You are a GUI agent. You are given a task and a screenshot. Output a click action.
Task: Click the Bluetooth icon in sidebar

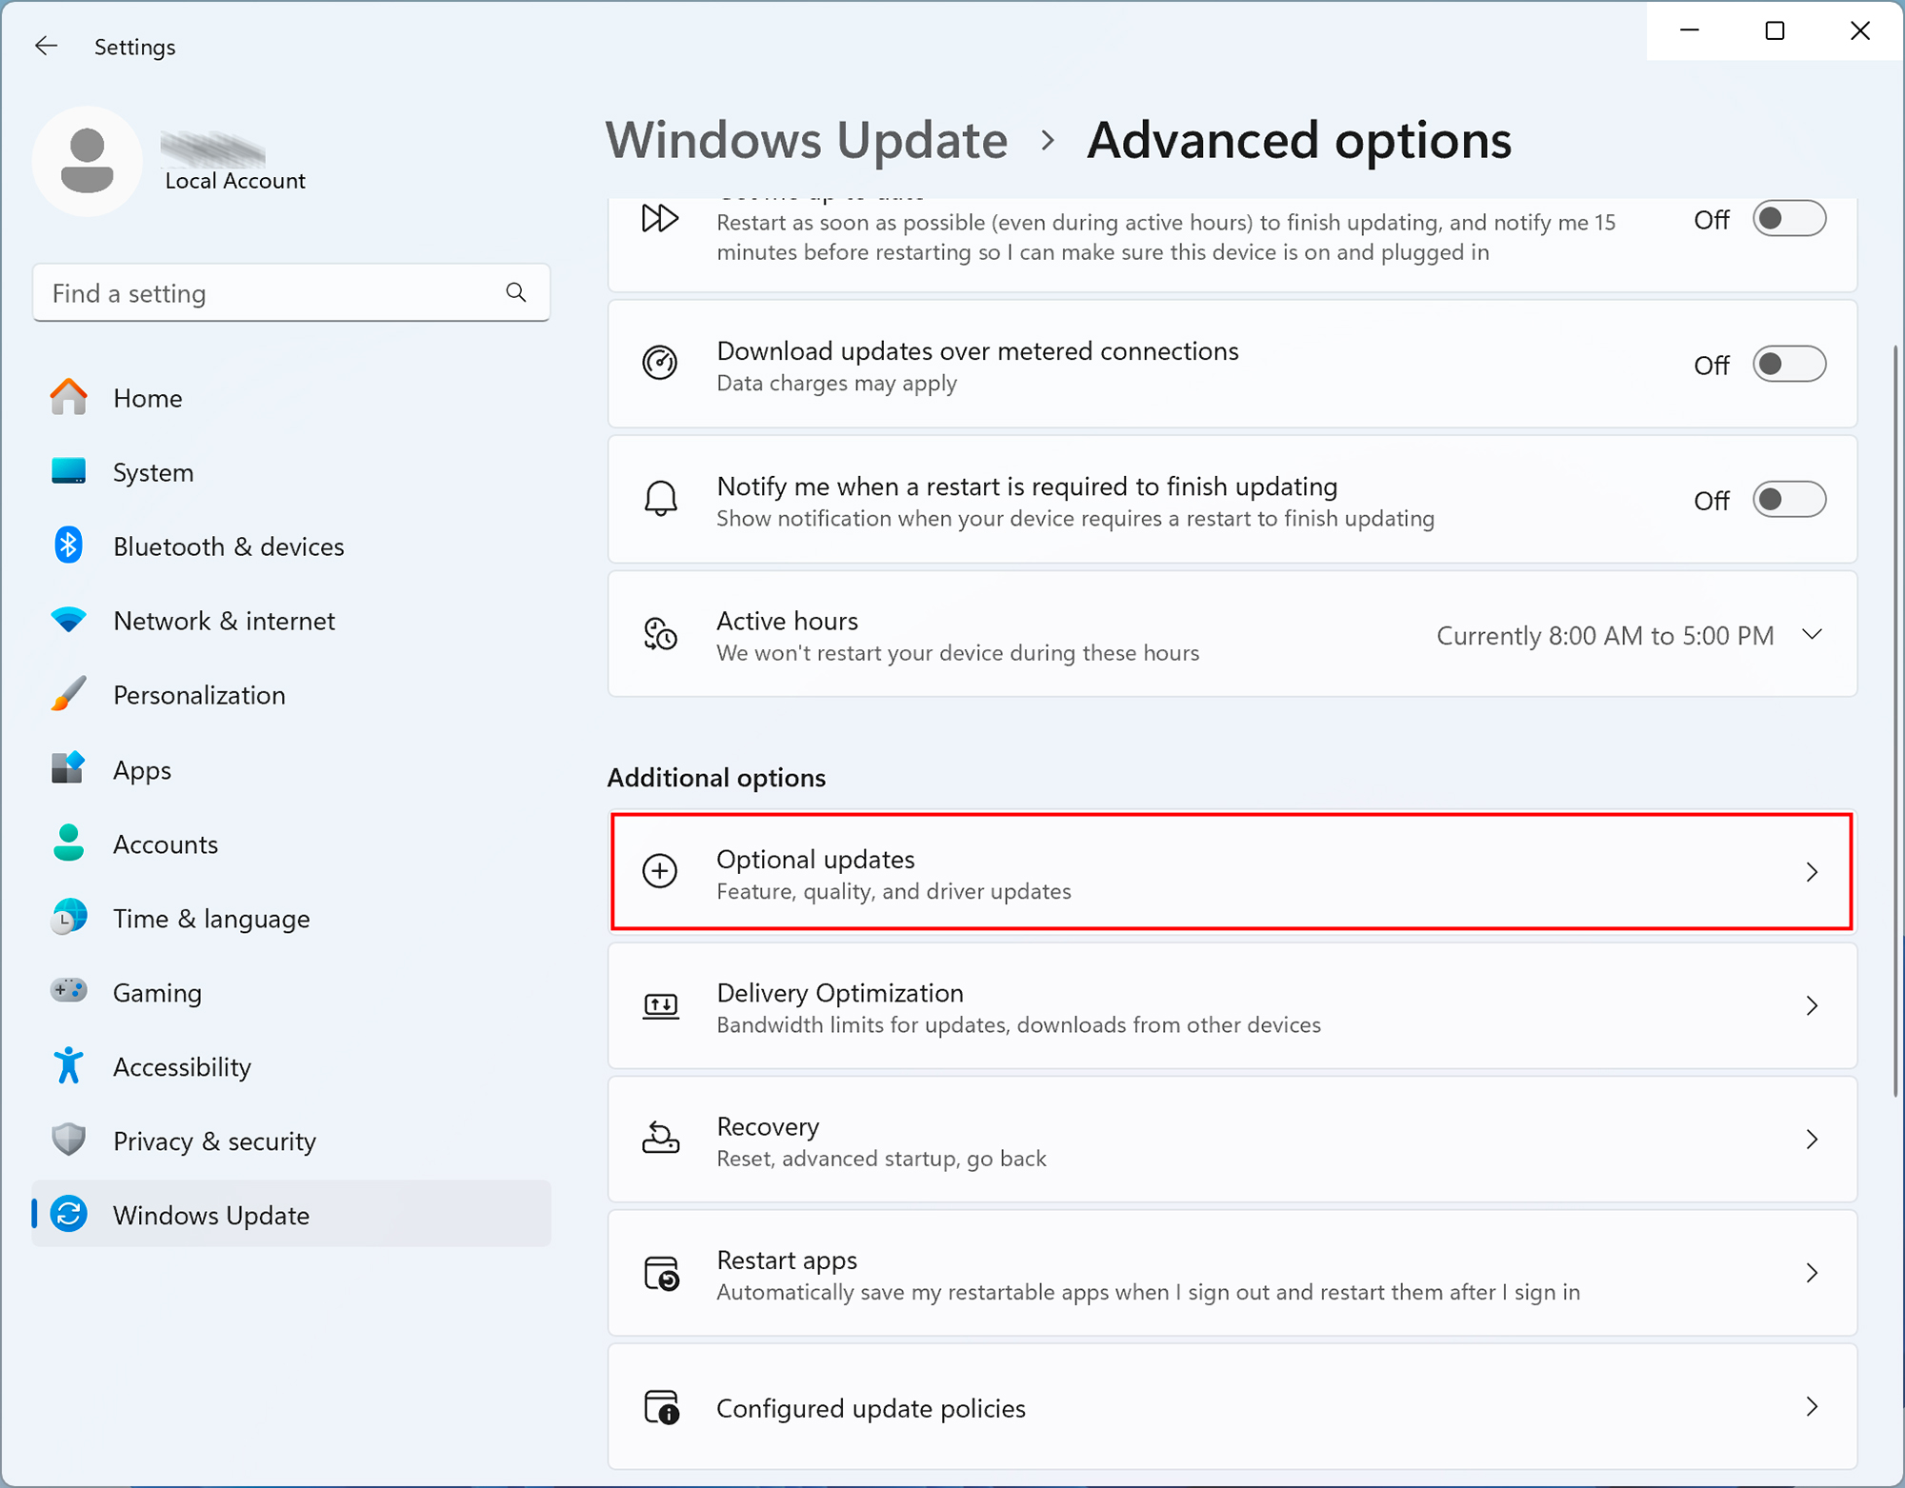(x=69, y=546)
